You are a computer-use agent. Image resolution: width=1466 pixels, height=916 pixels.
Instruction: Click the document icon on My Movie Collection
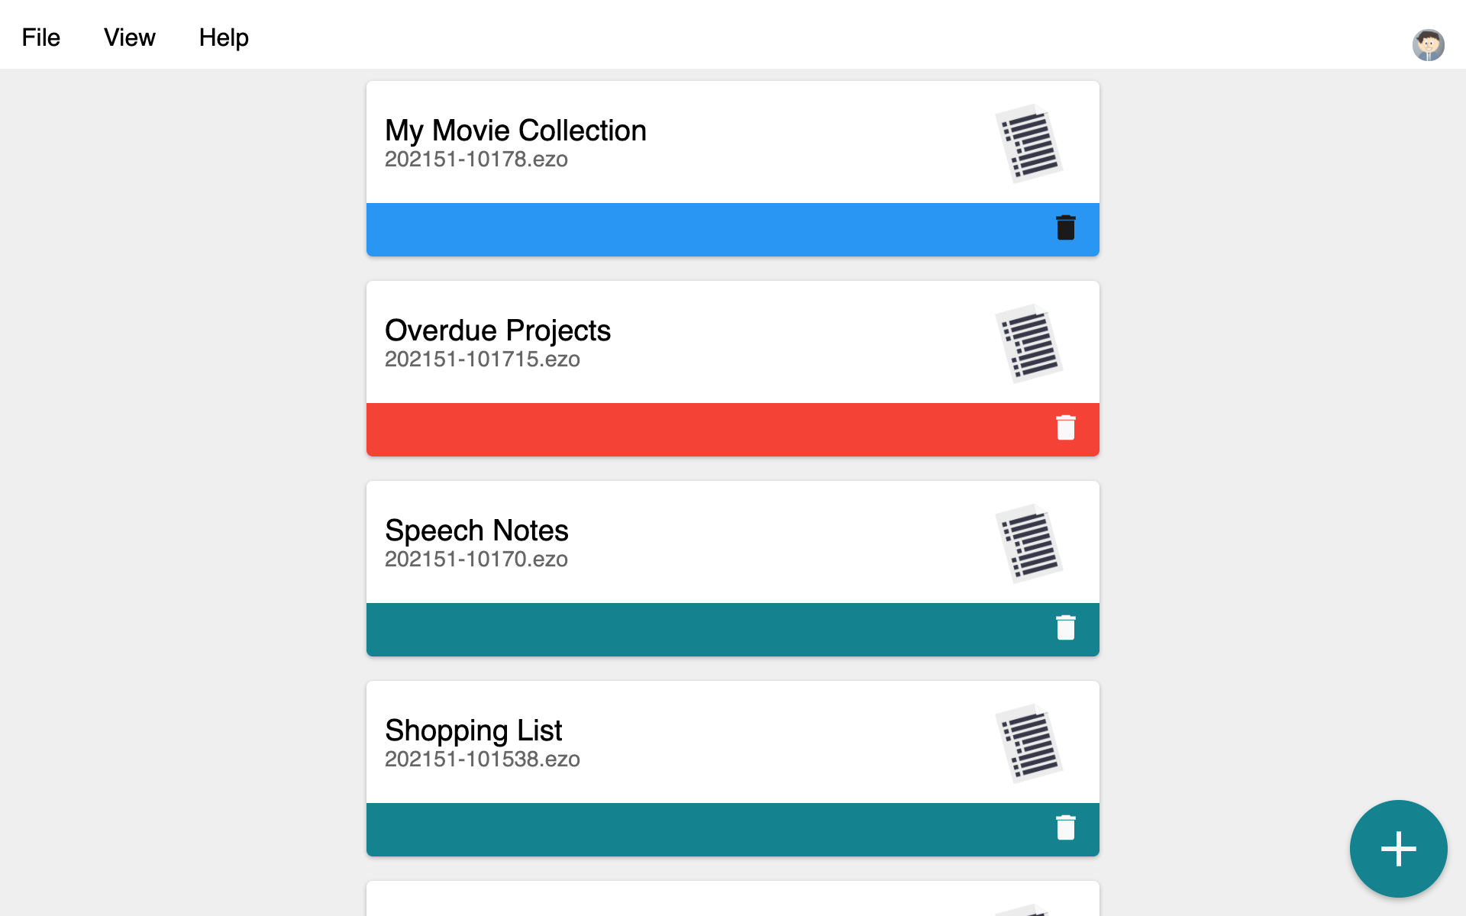click(x=1032, y=145)
